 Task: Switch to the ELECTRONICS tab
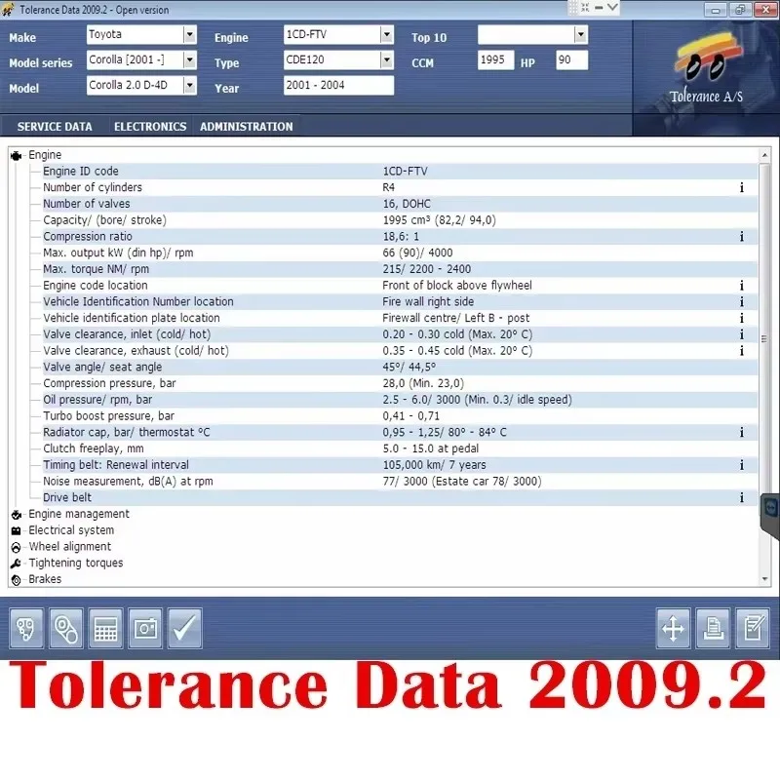[150, 127]
